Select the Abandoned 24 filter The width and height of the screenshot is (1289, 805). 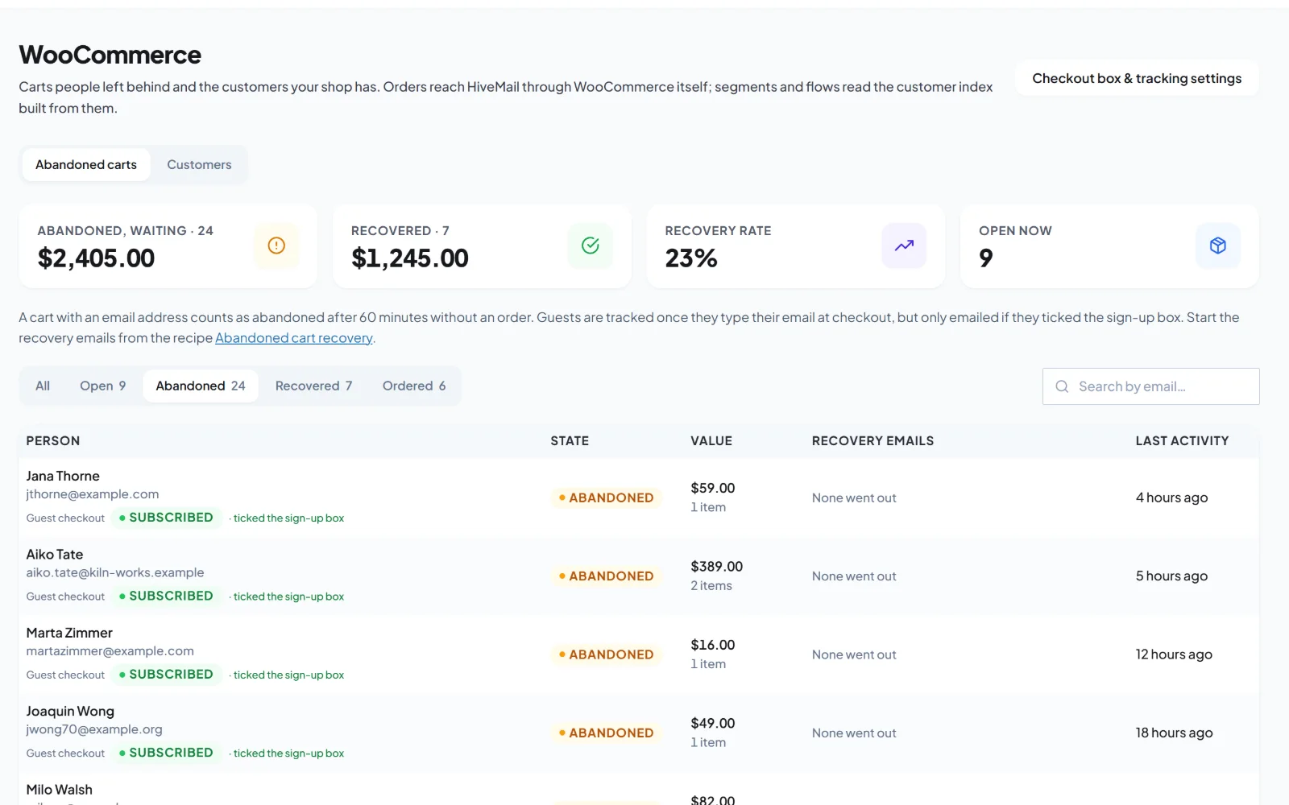tap(201, 386)
